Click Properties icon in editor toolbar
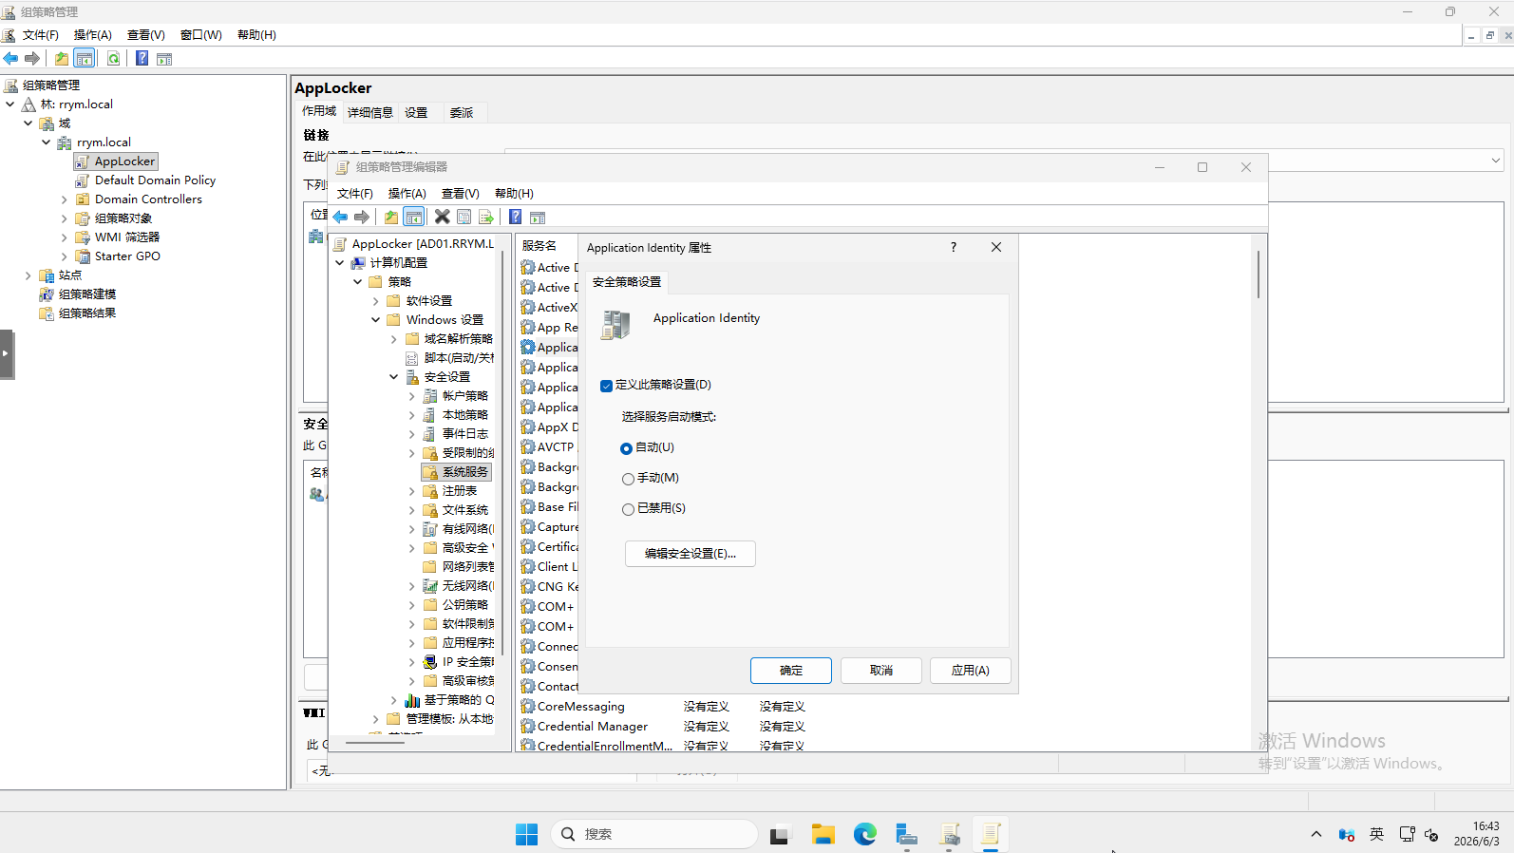This screenshot has width=1514, height=853. tap(464, 218)
